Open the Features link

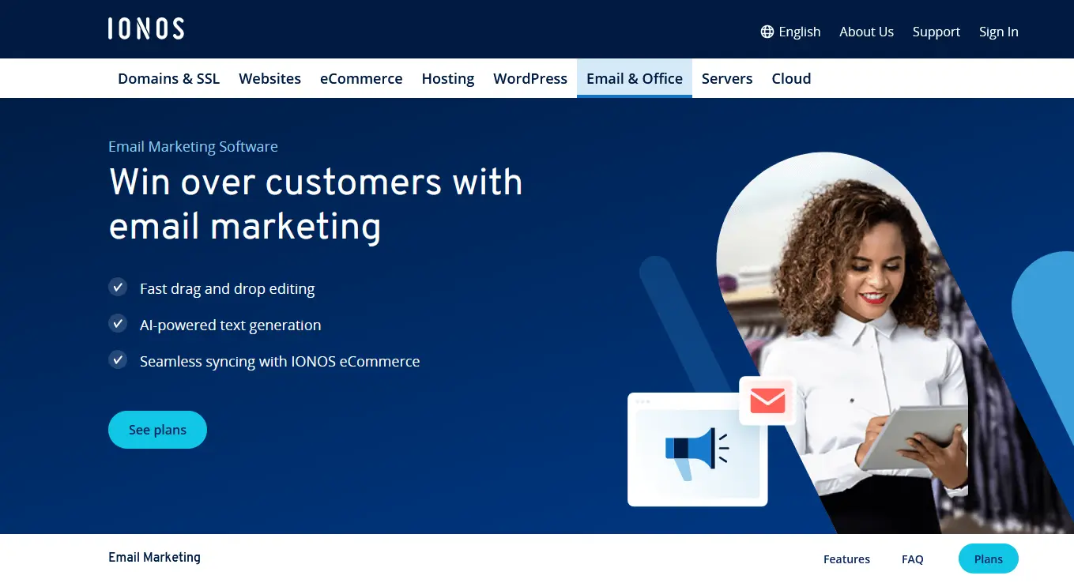[846, 559]
